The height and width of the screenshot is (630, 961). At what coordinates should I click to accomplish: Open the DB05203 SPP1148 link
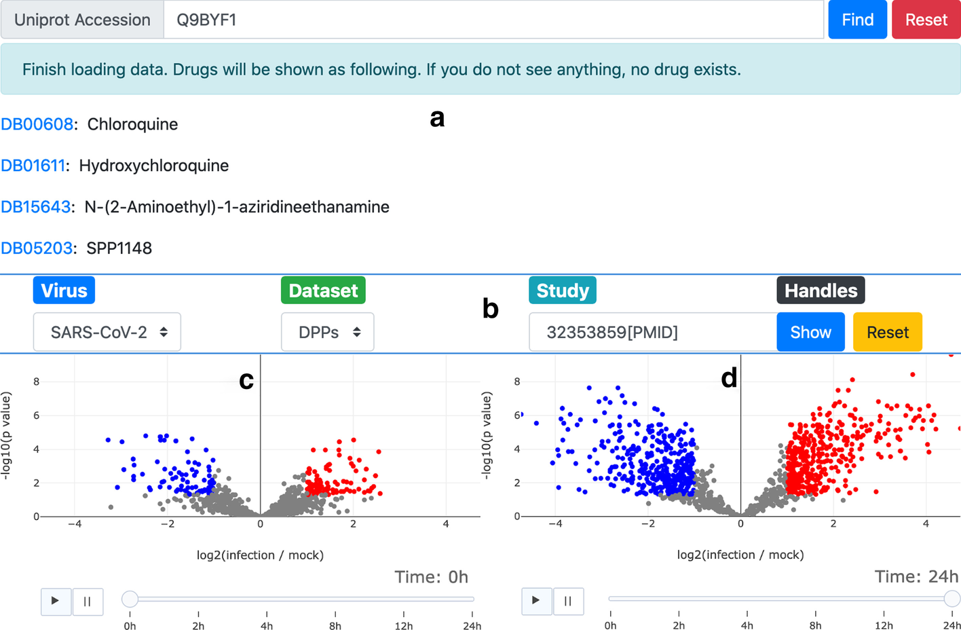click(x=36, y=248)
